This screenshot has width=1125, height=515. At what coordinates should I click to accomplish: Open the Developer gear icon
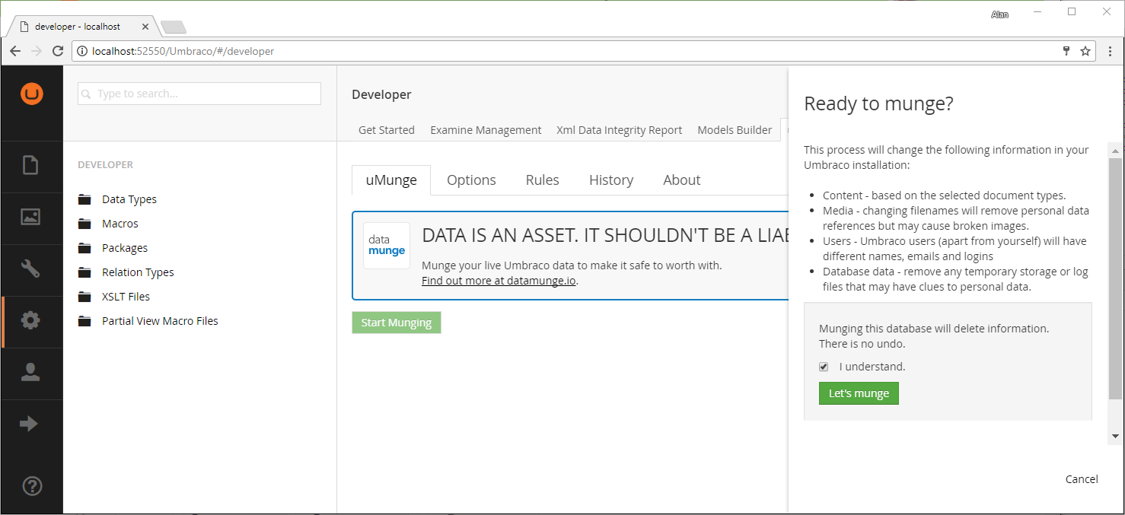click(x=30, y=320)
